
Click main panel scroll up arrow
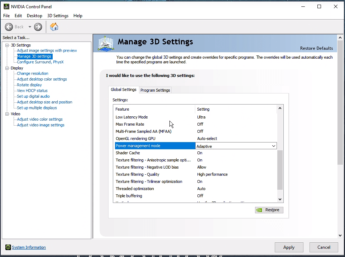pyautogui.click(x=340, y=38)
